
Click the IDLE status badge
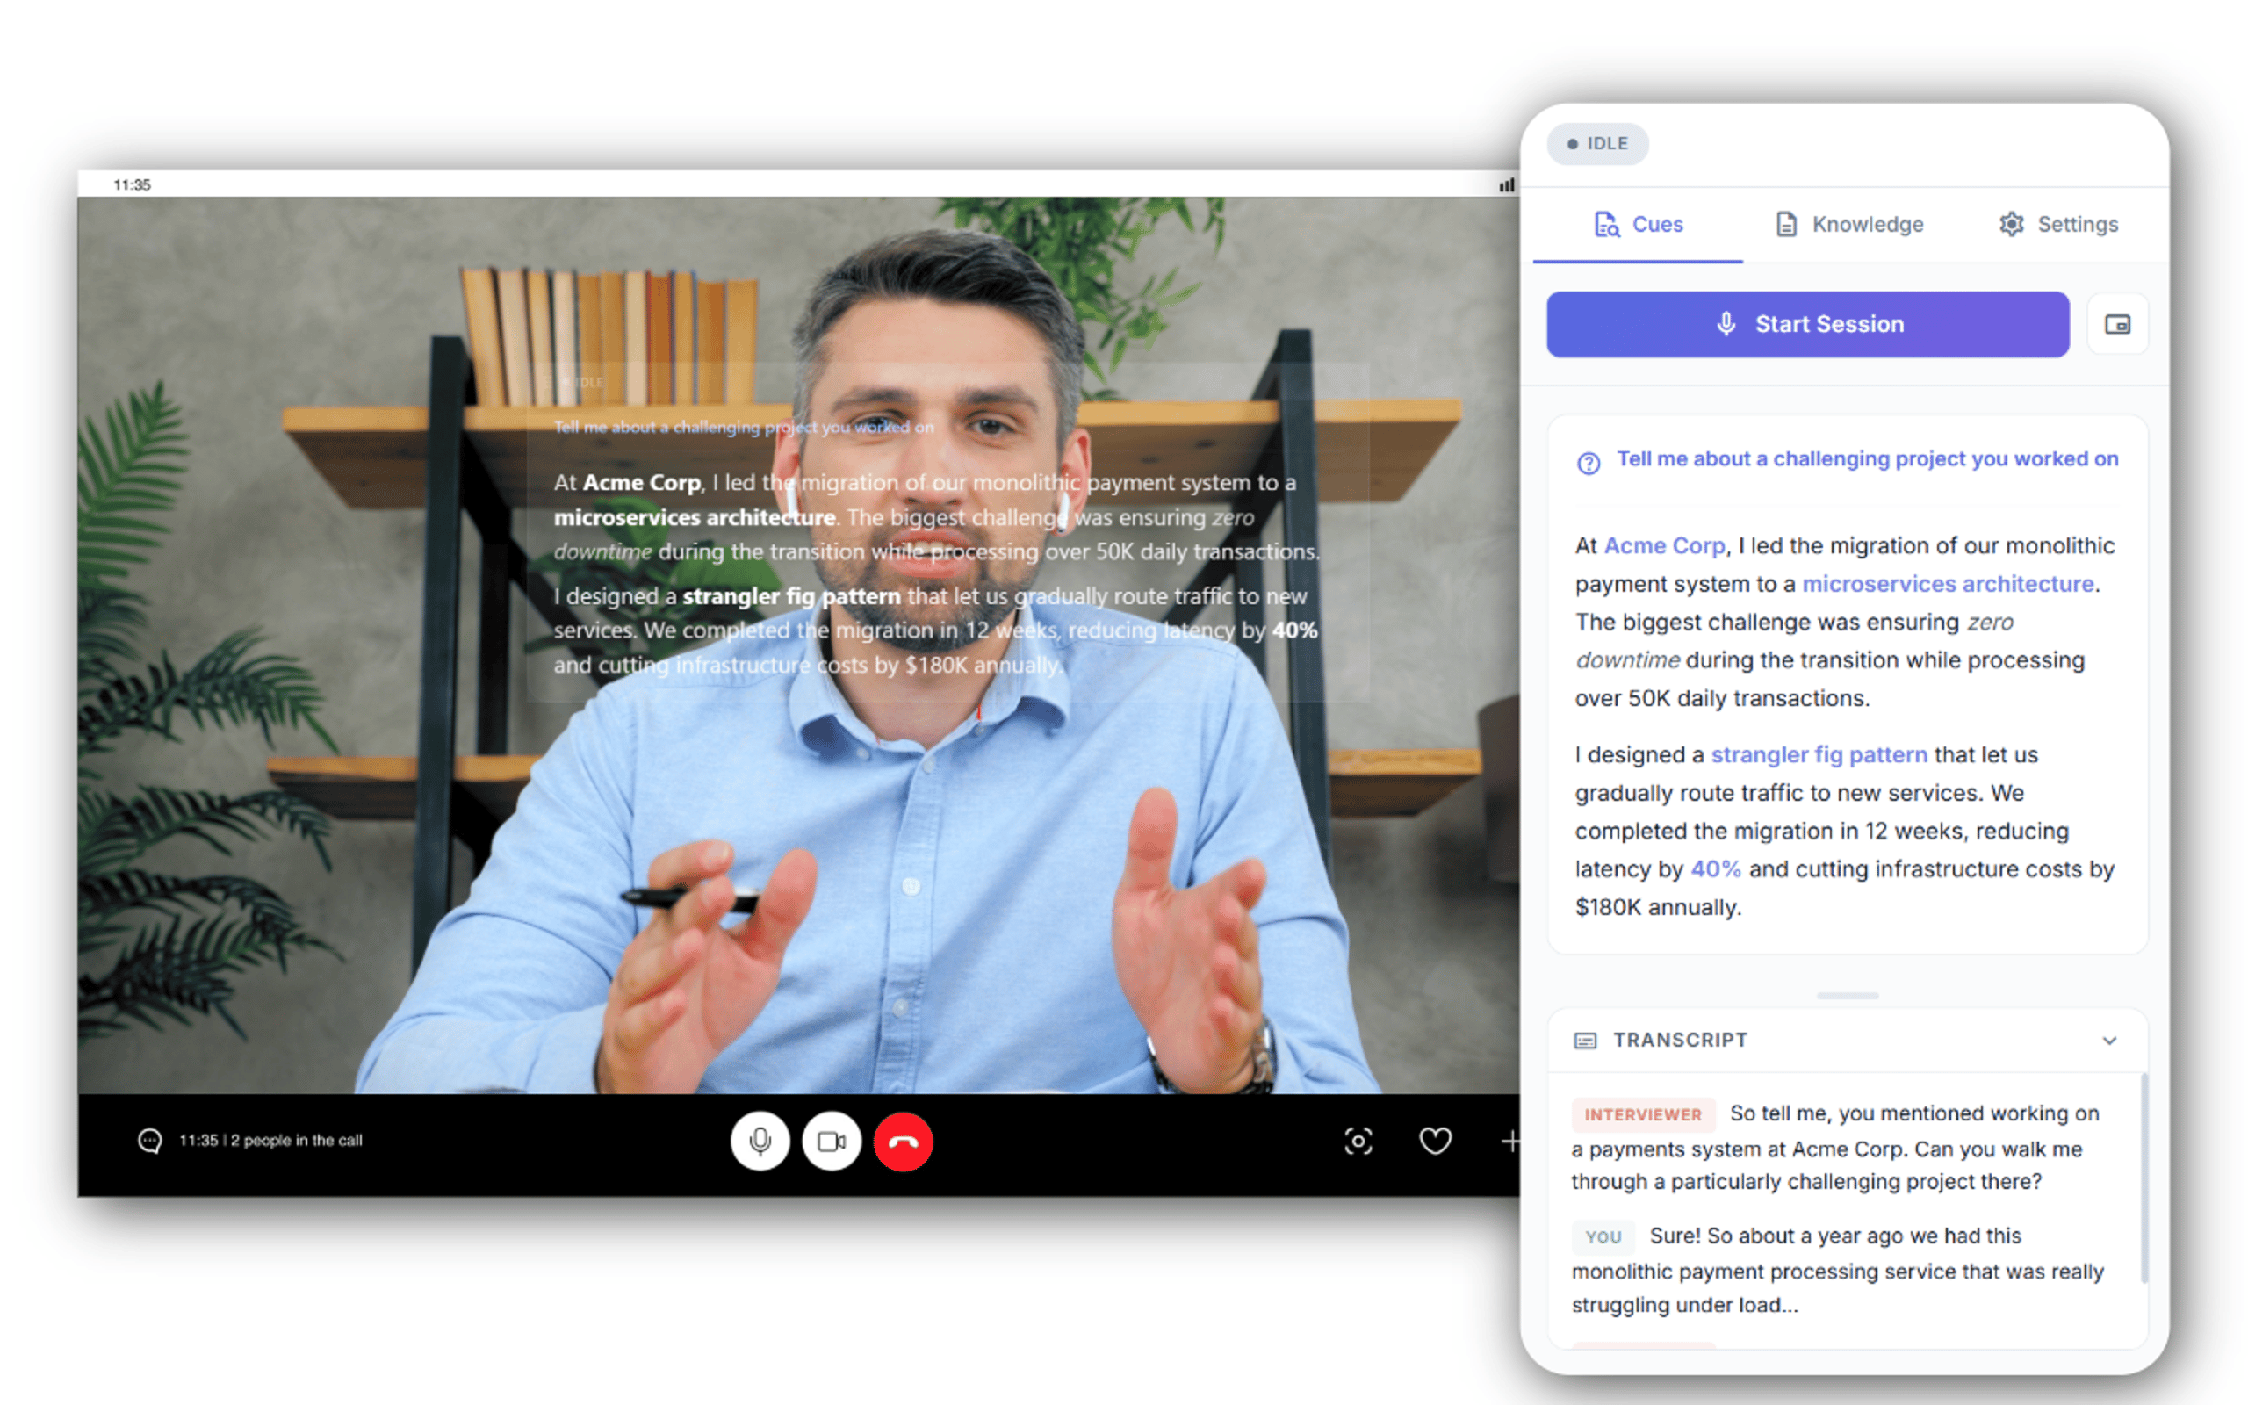(1596, 144)
